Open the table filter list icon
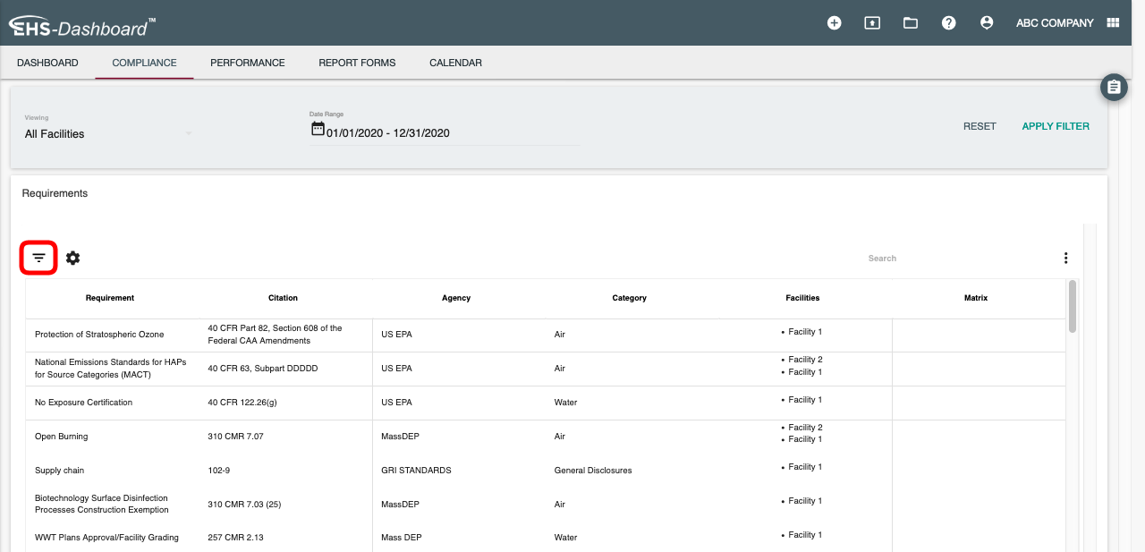This screenshot has width=1145, height=552. [x=38, y=258]
